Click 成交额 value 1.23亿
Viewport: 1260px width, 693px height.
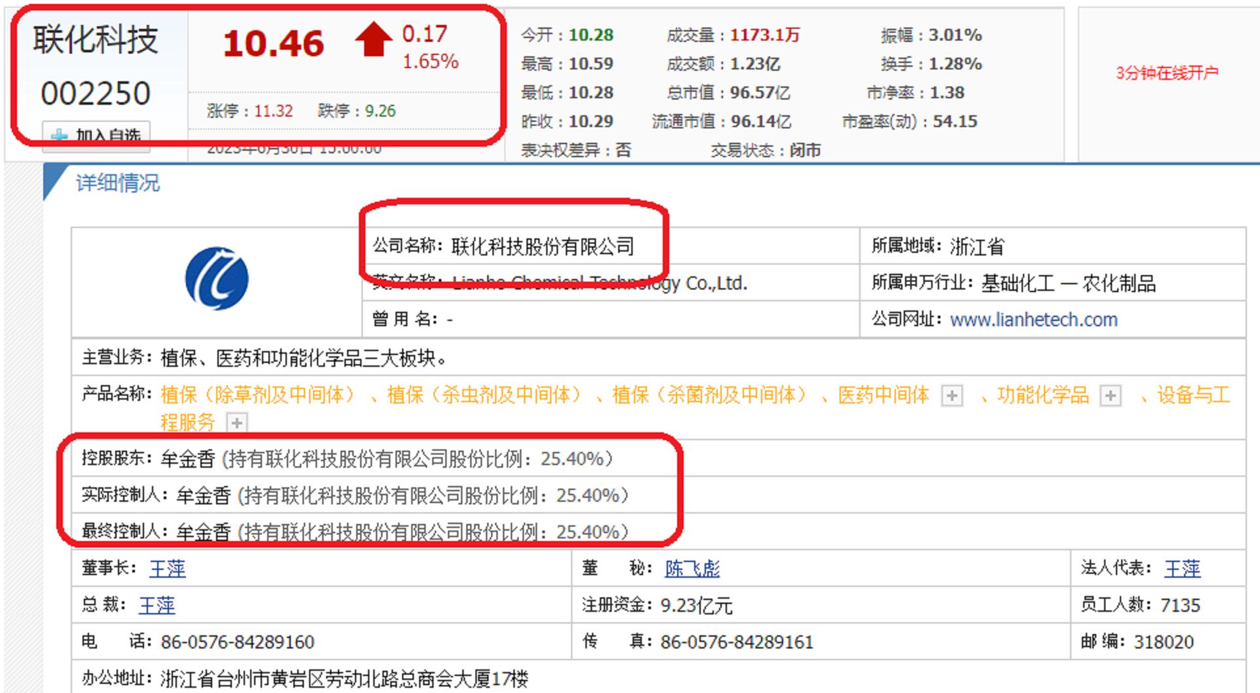755,64
